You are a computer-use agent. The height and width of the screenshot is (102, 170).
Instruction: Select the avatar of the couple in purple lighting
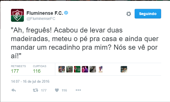click(x=85, y=69)
